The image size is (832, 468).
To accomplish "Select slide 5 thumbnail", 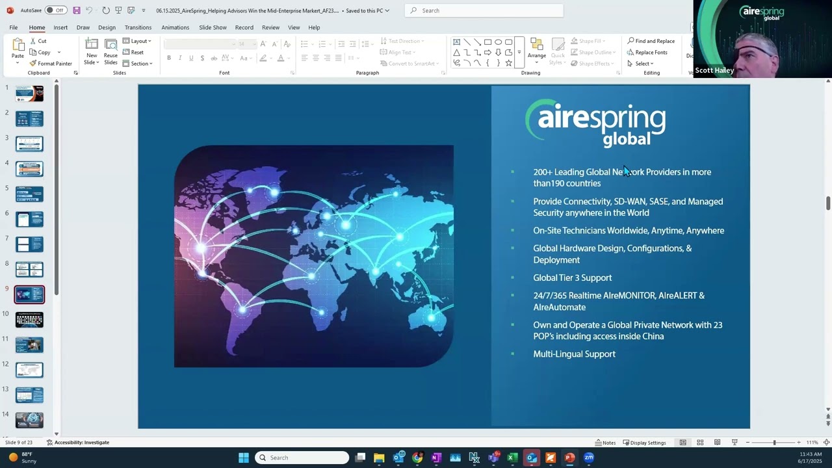I will 29,194.
